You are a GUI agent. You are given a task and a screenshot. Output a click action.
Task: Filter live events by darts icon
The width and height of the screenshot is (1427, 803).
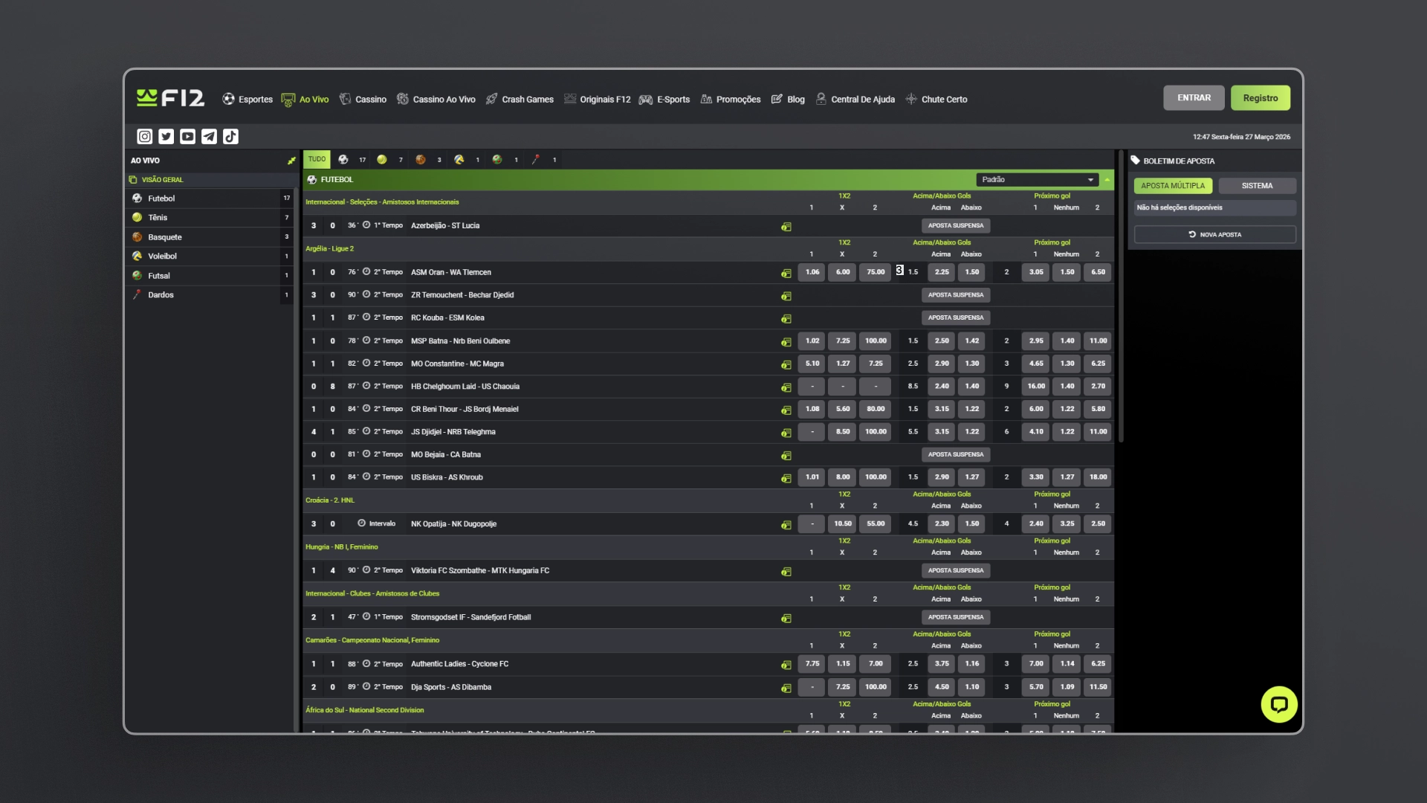(x=536, y=159)
